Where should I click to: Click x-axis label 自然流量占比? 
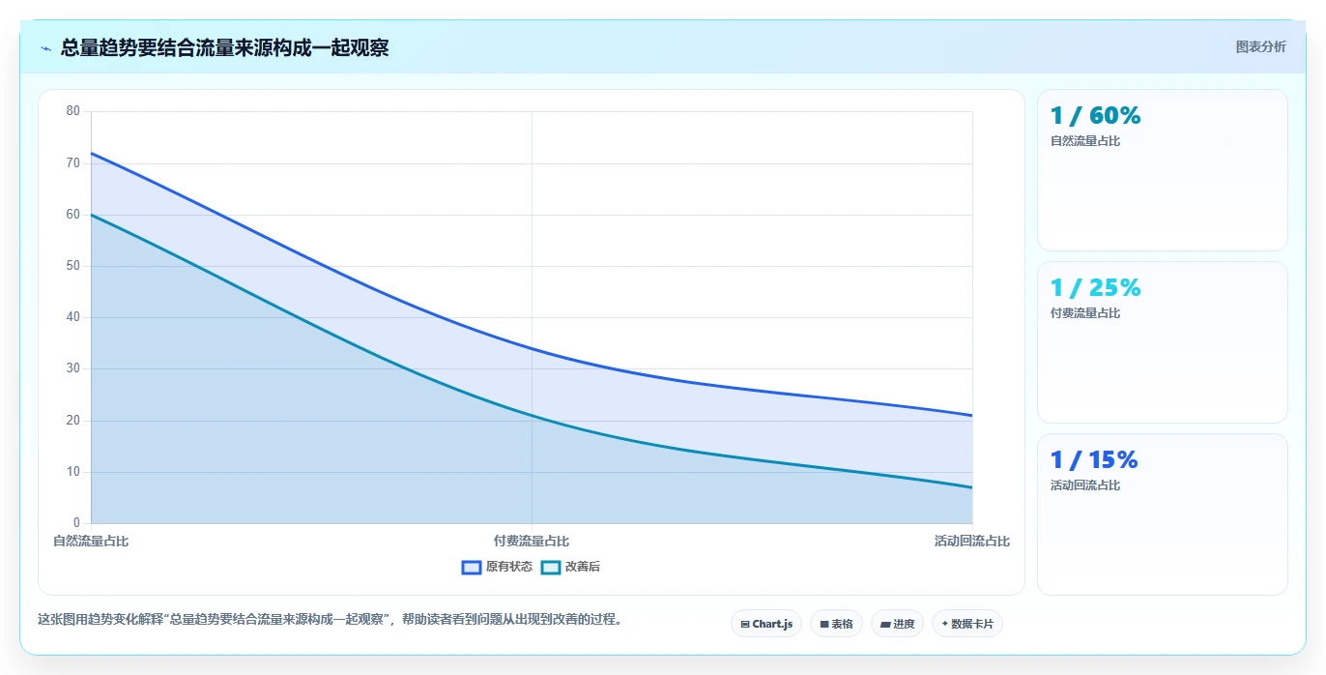coord(91,542)
